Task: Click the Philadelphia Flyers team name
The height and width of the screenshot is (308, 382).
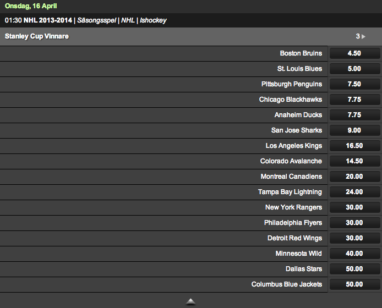Action: coord(293,223)
